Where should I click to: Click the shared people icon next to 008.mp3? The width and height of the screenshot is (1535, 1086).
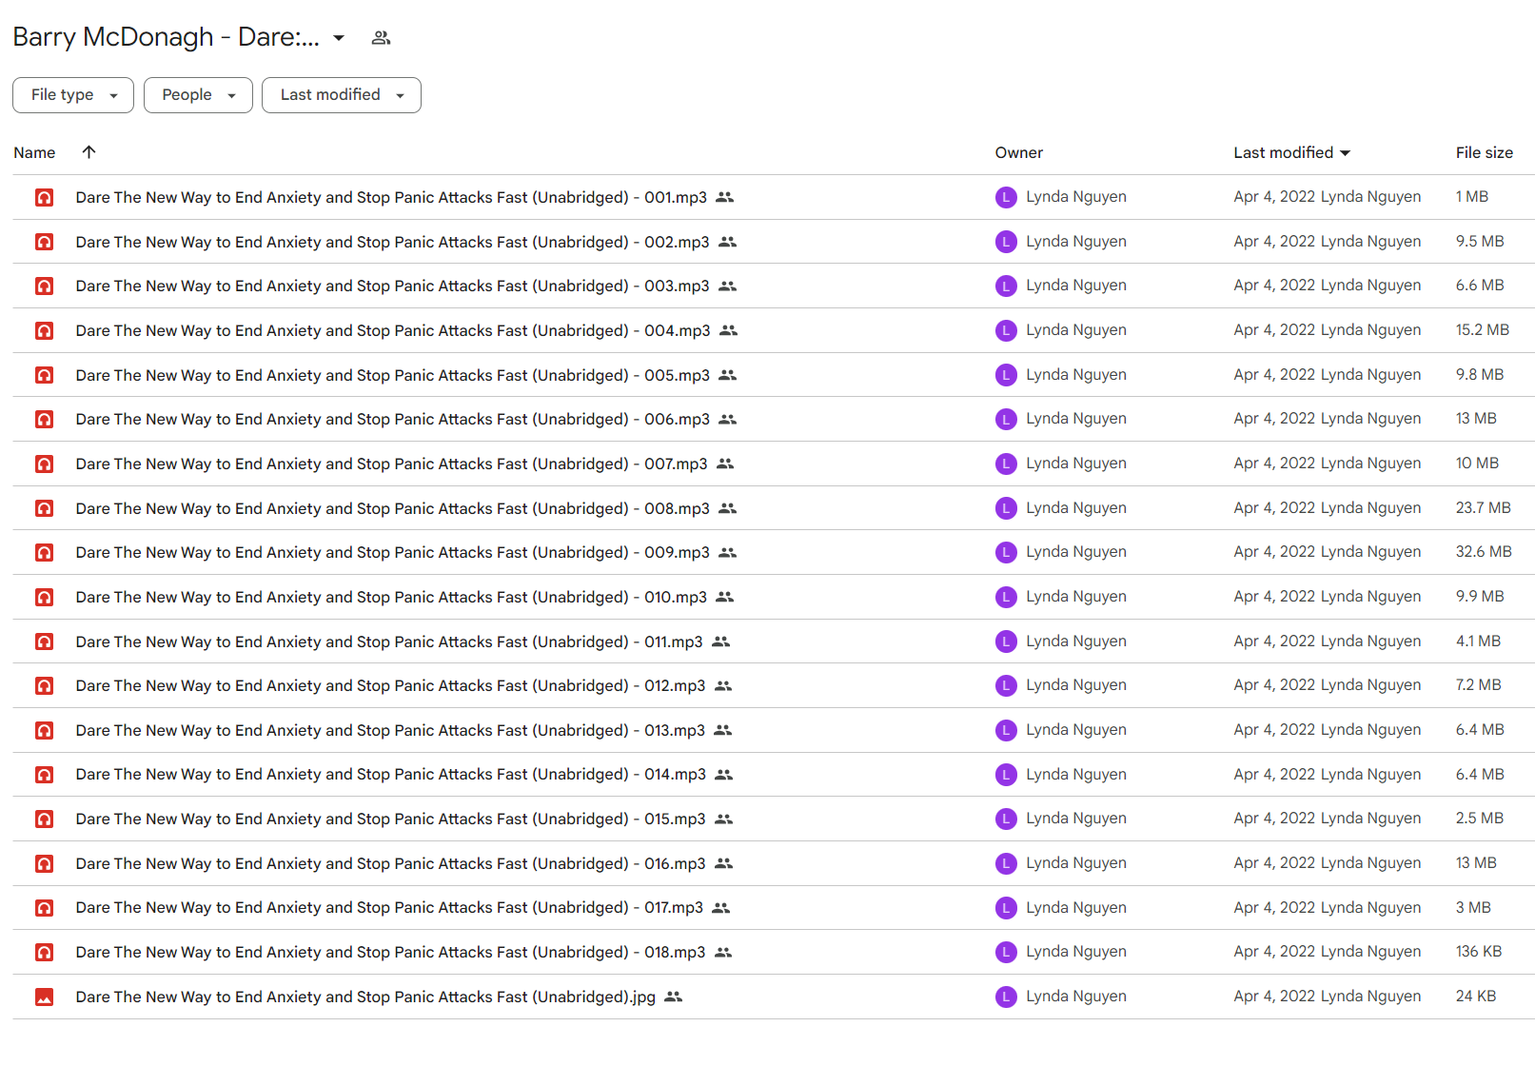tap(728, 508)
